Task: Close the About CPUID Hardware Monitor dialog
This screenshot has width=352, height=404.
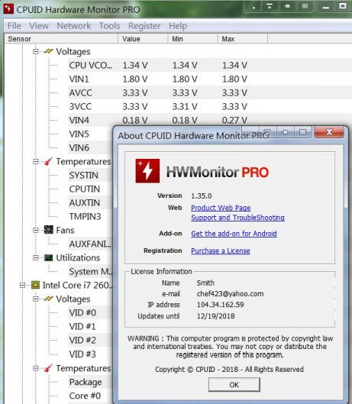Action: pos(329,132)
